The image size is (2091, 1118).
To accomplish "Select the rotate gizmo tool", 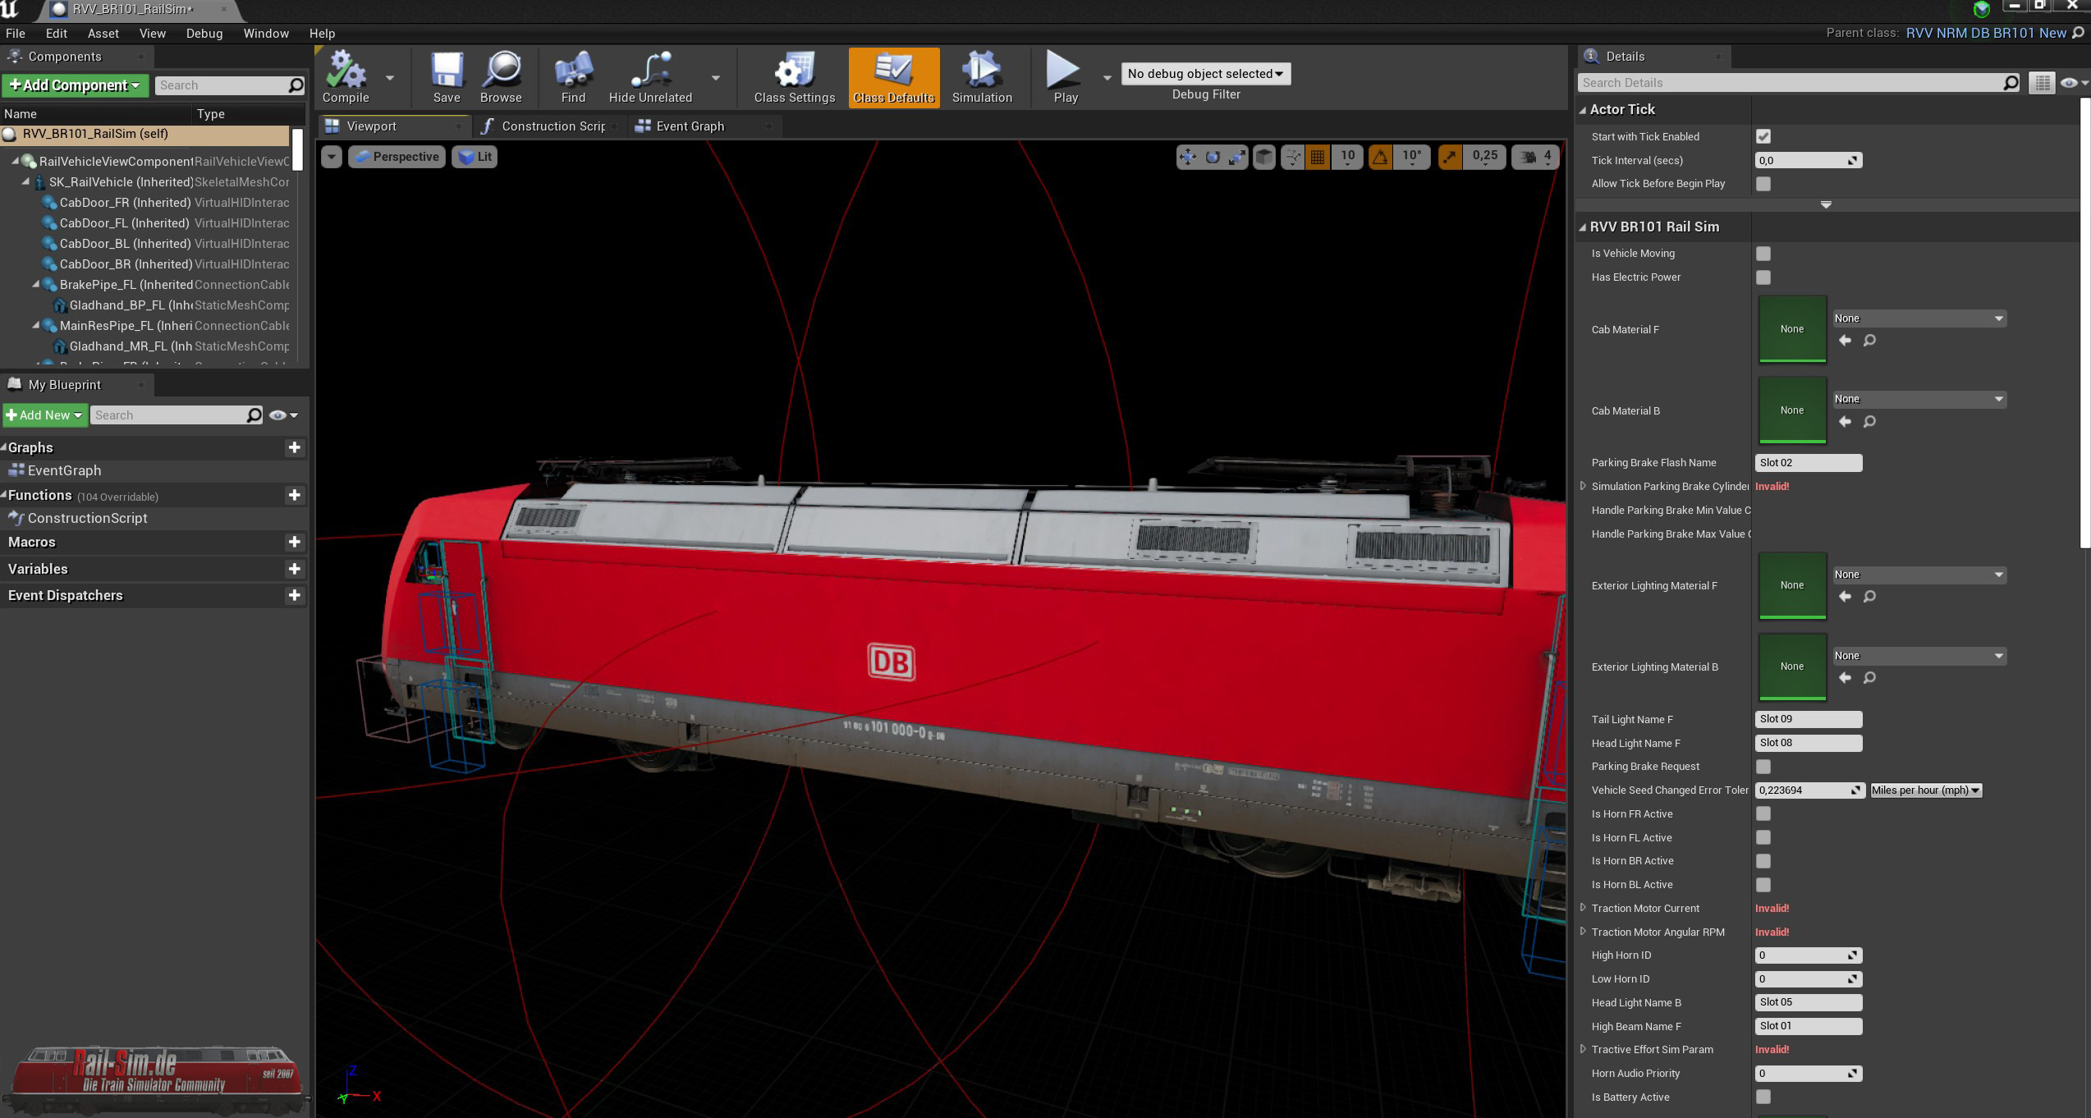I will pyautogui.click(x=1212, y=157).
